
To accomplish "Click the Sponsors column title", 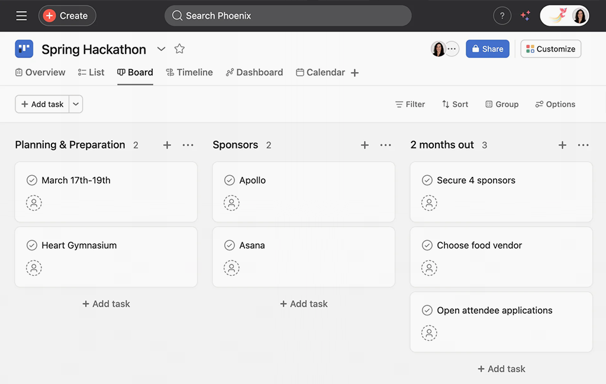I will (236, 145).
